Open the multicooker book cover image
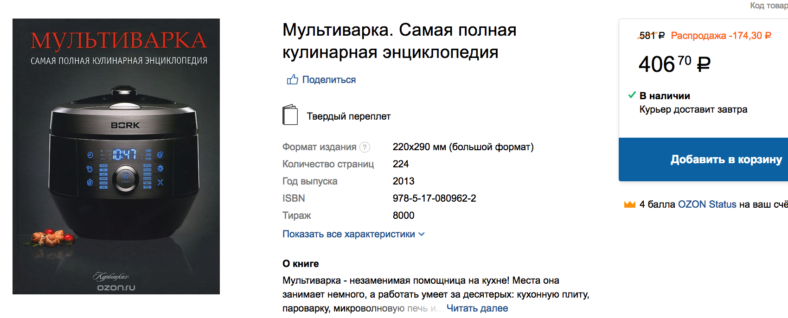Screen dimensions: 788x318 tap(116, 156)
